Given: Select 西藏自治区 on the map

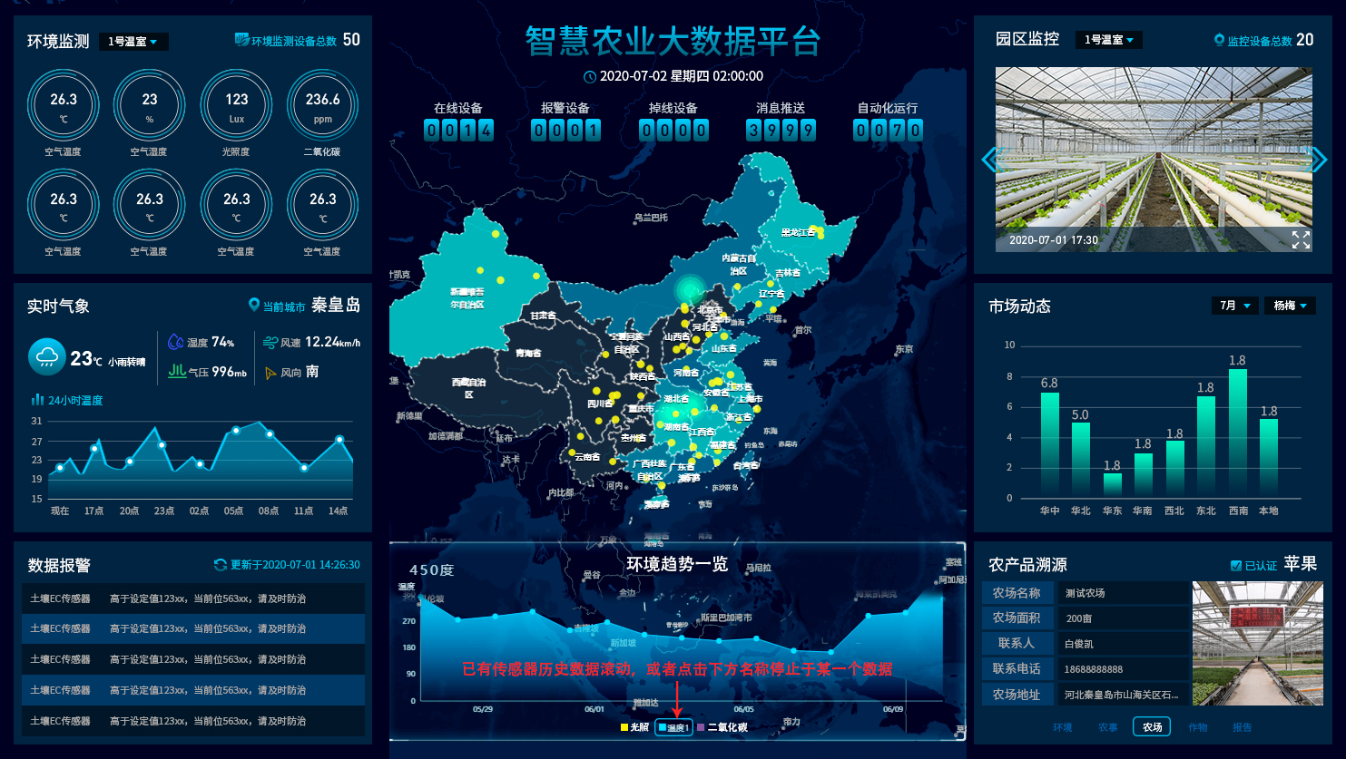Looking at the screenshot, I should [469, 388].
